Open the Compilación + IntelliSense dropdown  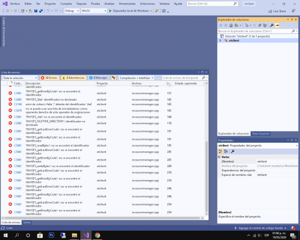(136, 78)
